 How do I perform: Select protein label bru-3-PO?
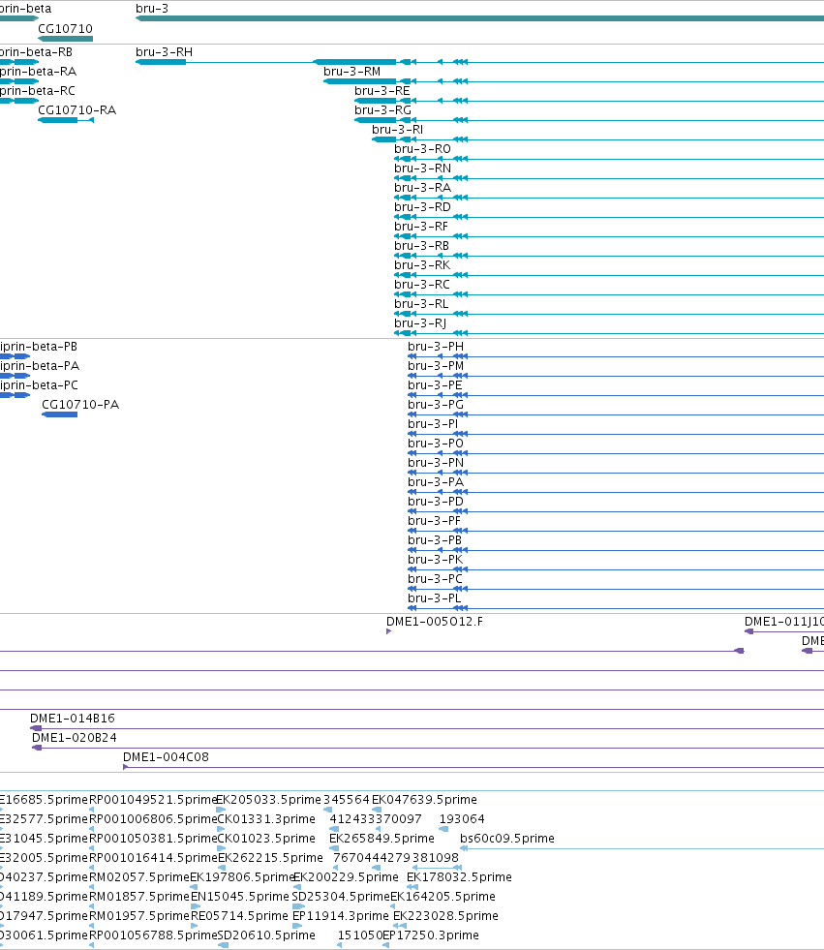(x=436, y=444)
